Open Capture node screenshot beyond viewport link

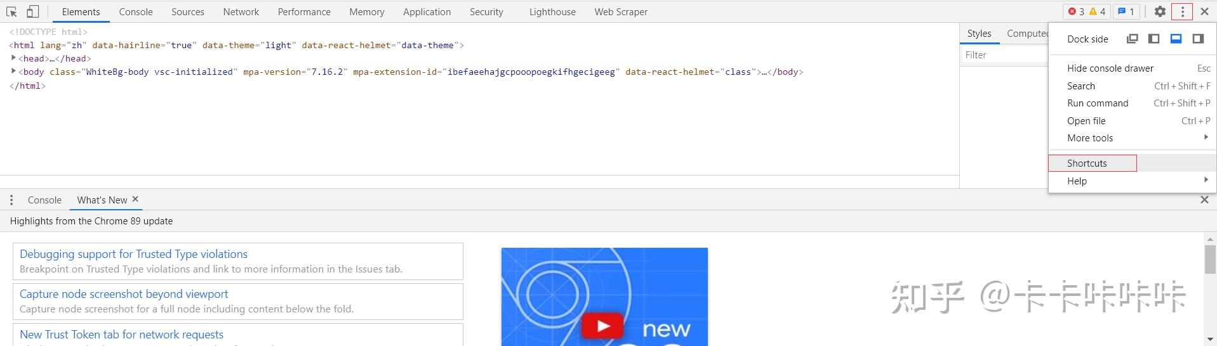(124, 294)
